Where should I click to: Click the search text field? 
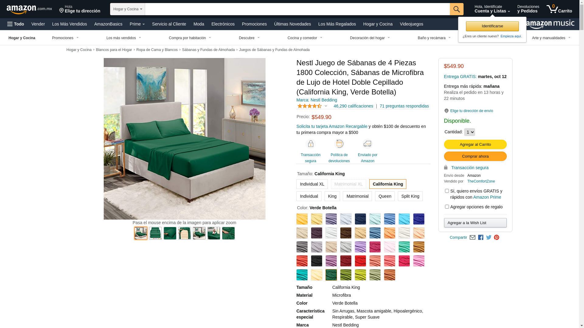[x=297, y=9]
